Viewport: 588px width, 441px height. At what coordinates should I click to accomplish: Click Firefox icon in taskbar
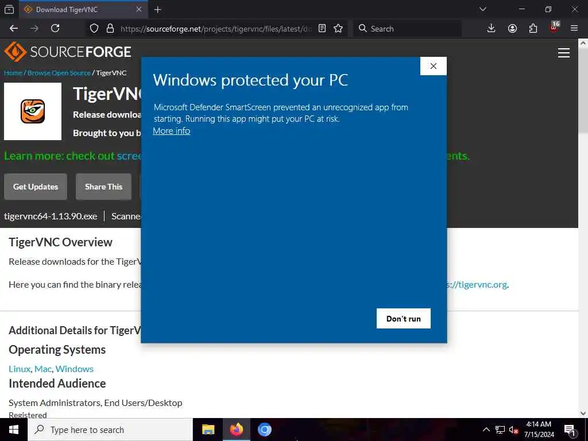tap(236, 430)
